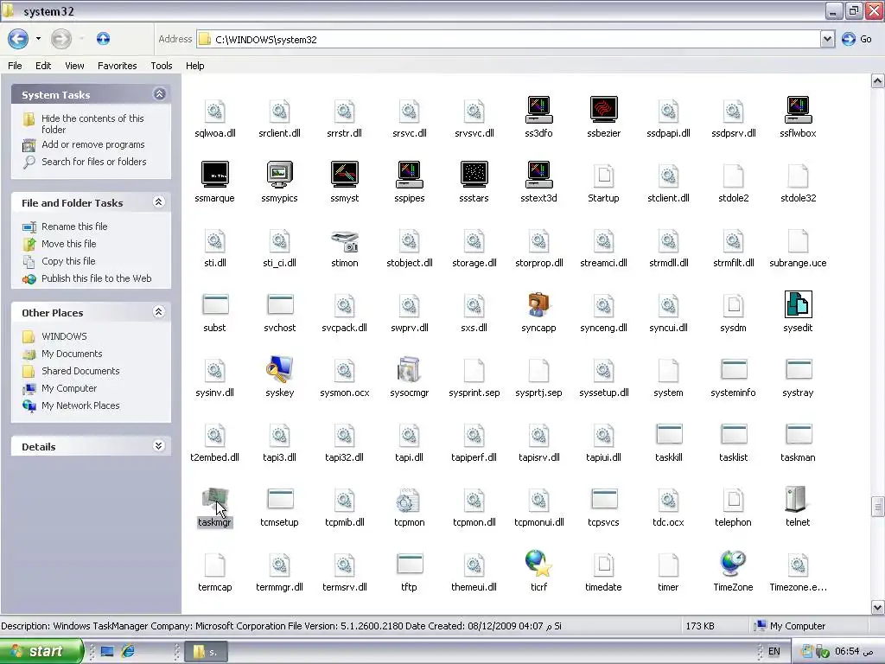Click Rename this file link

tap(74, 227)
